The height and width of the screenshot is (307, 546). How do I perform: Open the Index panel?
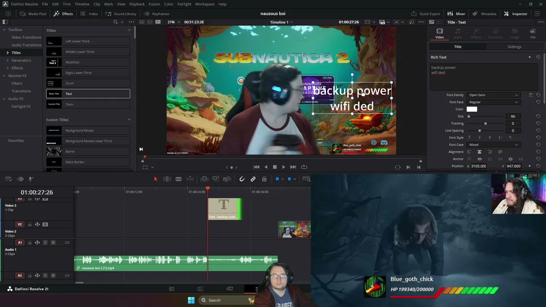pos(89,14)
